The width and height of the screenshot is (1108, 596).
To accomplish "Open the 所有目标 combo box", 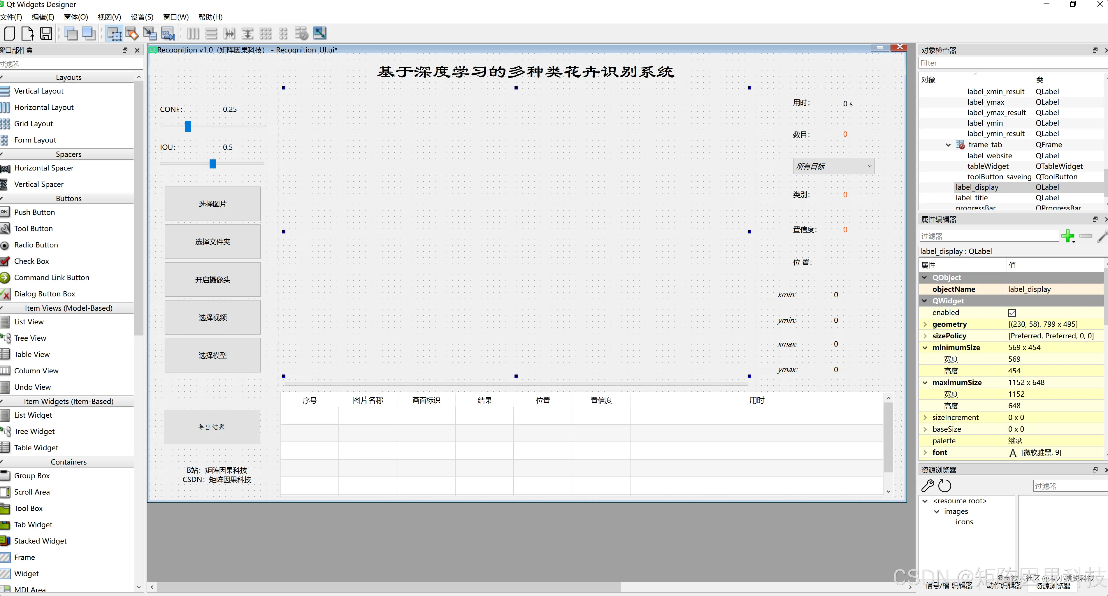I will [833, 166].
